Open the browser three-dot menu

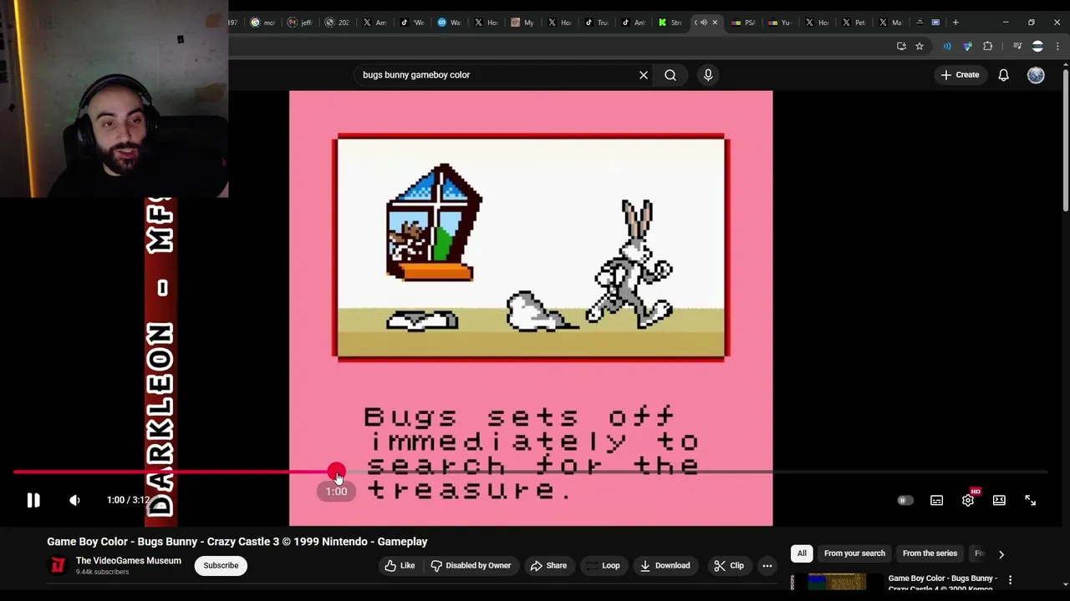1057,46
